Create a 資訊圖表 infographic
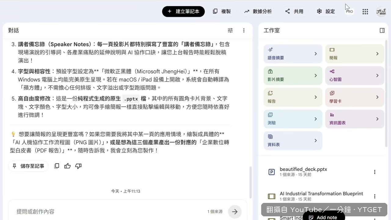 click(355, 119)
